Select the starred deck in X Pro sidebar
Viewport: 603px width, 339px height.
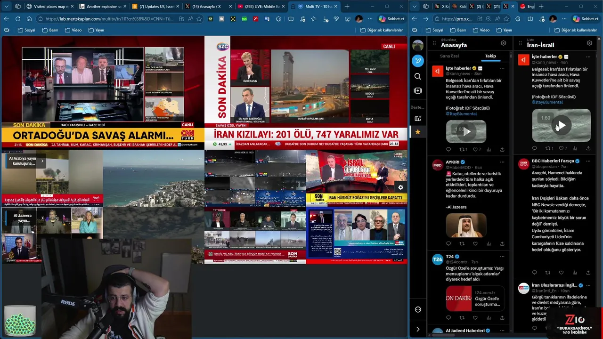click(417, 132)
